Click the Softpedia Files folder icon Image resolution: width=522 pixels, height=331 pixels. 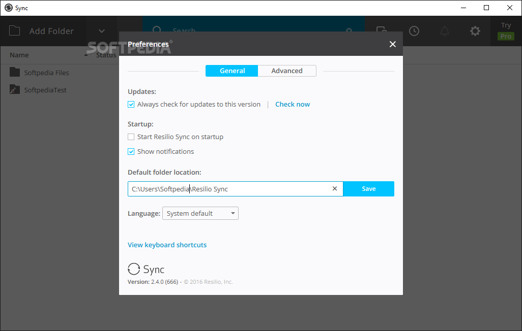15,72
